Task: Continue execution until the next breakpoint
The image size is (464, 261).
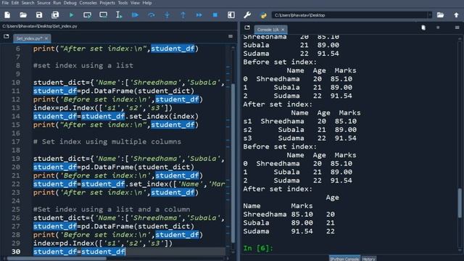Action: point(199,15)
